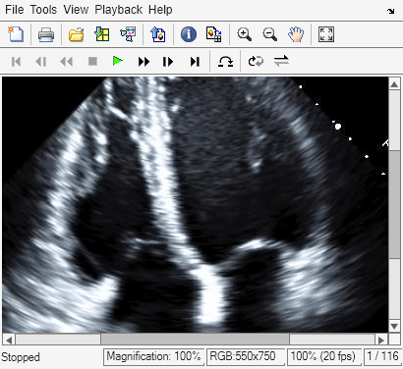Click the Stop playback button

point(92,61)
